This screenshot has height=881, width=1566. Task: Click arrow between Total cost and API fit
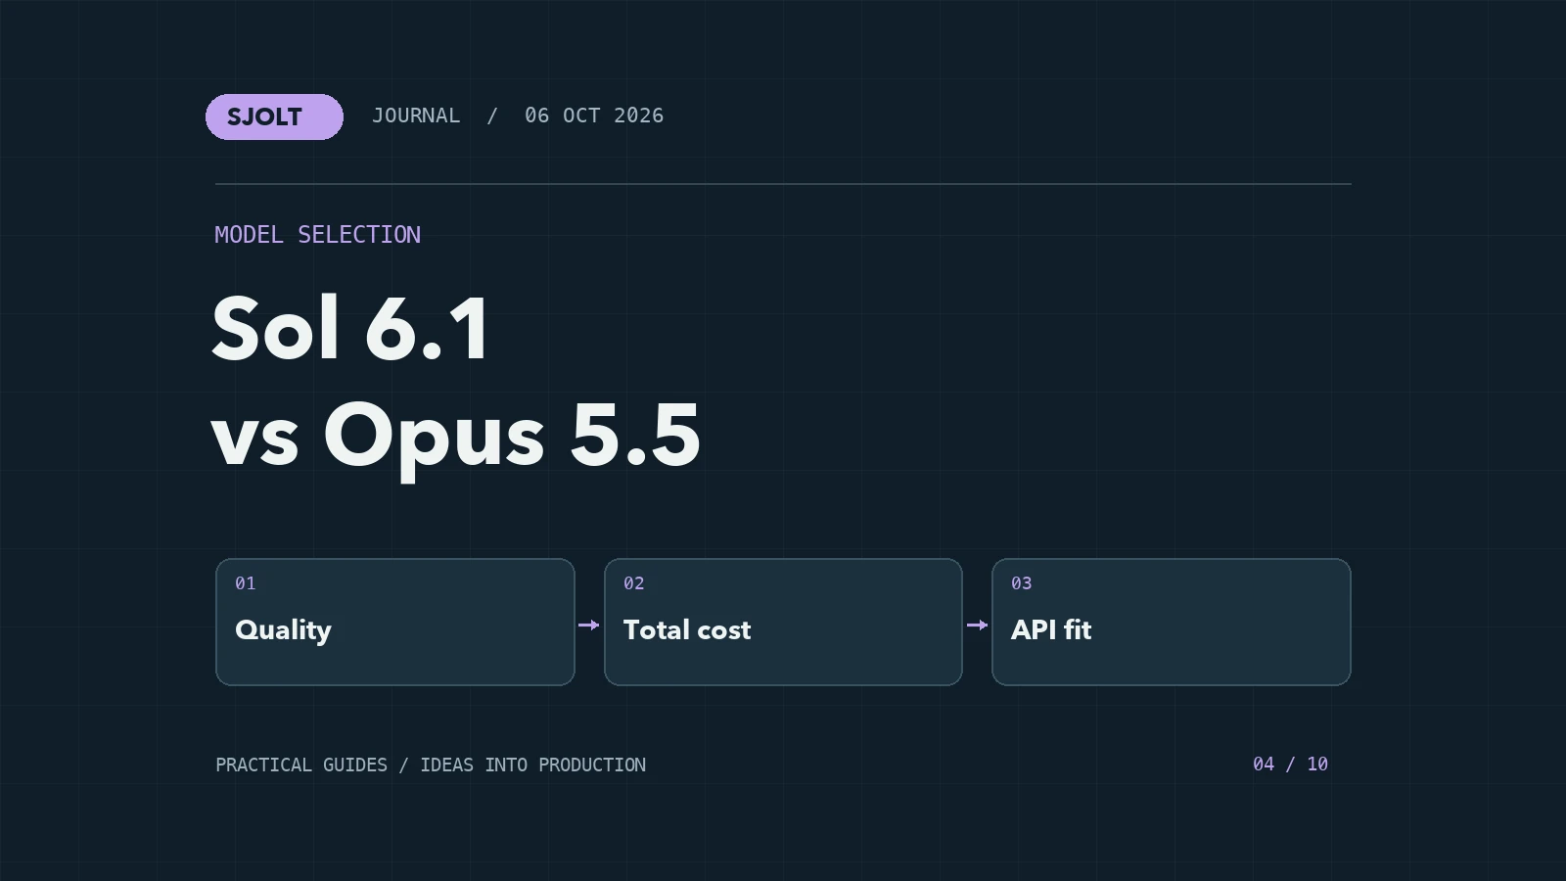(978, 625)
